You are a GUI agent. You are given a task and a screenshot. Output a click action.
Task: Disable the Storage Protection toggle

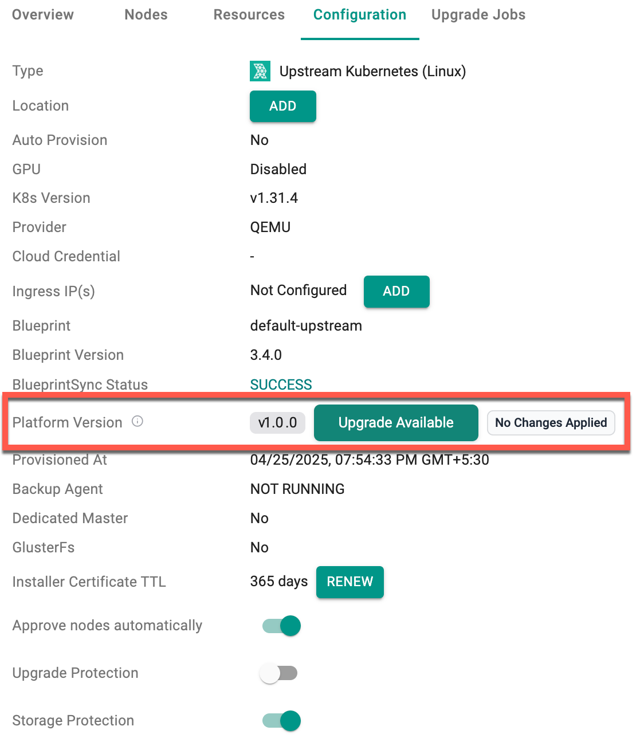(282, 721)
